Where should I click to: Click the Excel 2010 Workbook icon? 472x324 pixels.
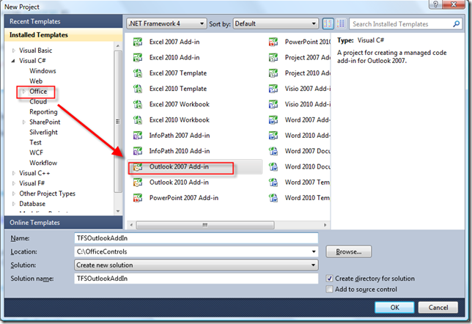click(138, 120)
